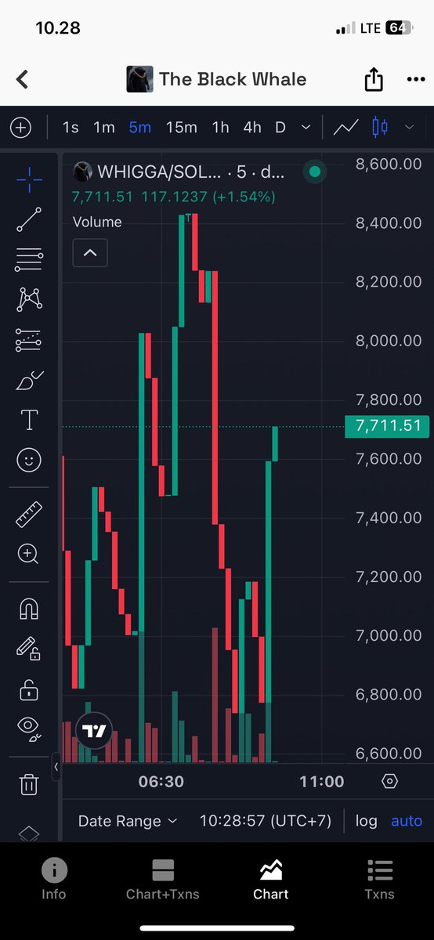Tap the current price label 7,711.51
The height and width of the screenshot is (940, 434).
coord(388,426)
